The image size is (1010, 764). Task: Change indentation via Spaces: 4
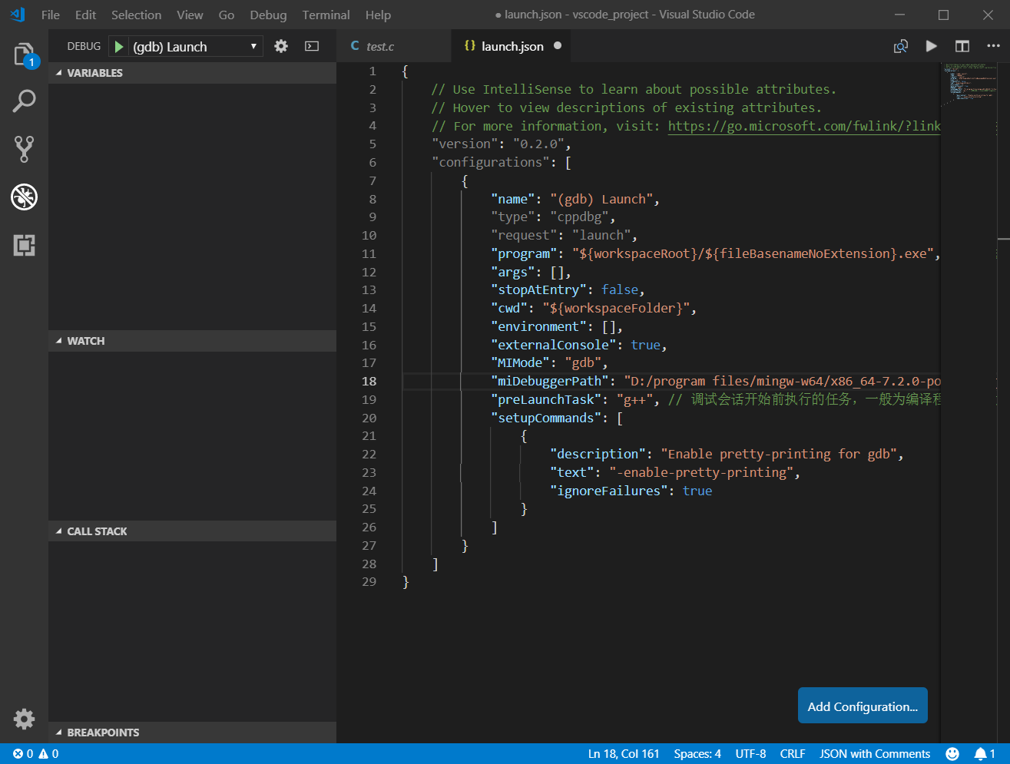point(697,754)
